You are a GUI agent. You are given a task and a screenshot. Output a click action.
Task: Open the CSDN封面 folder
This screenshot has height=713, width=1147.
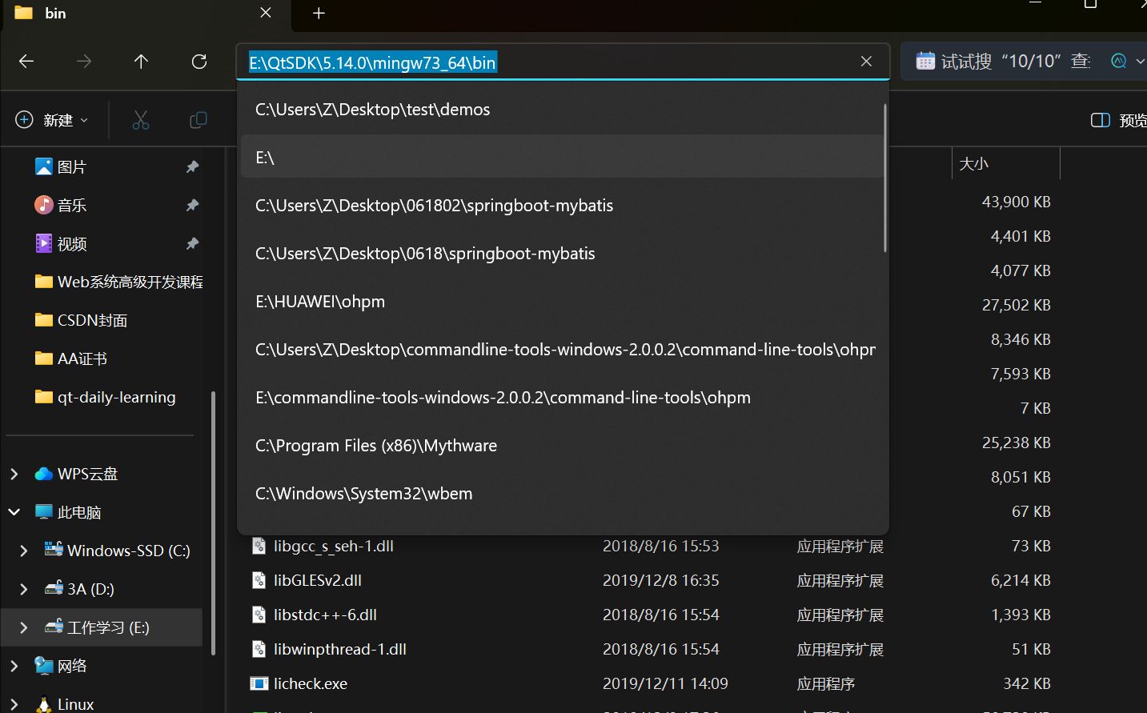[x=81, y=320]
